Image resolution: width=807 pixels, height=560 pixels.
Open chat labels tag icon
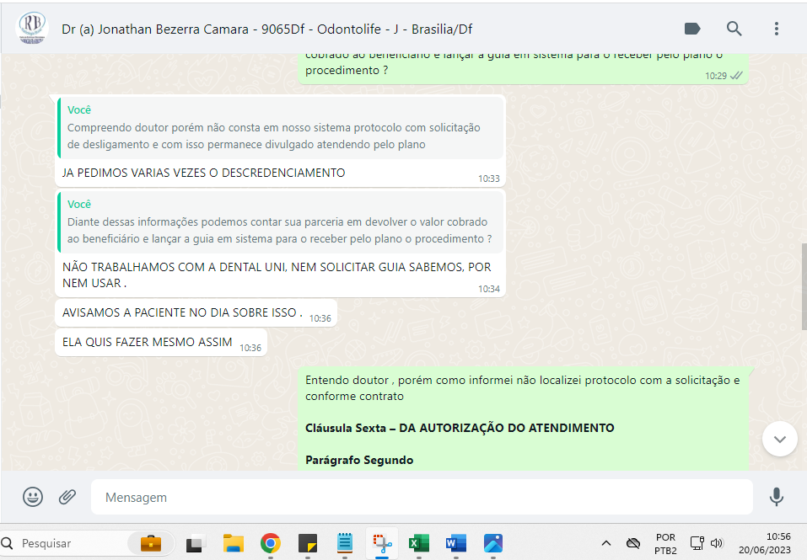(692, 29)
